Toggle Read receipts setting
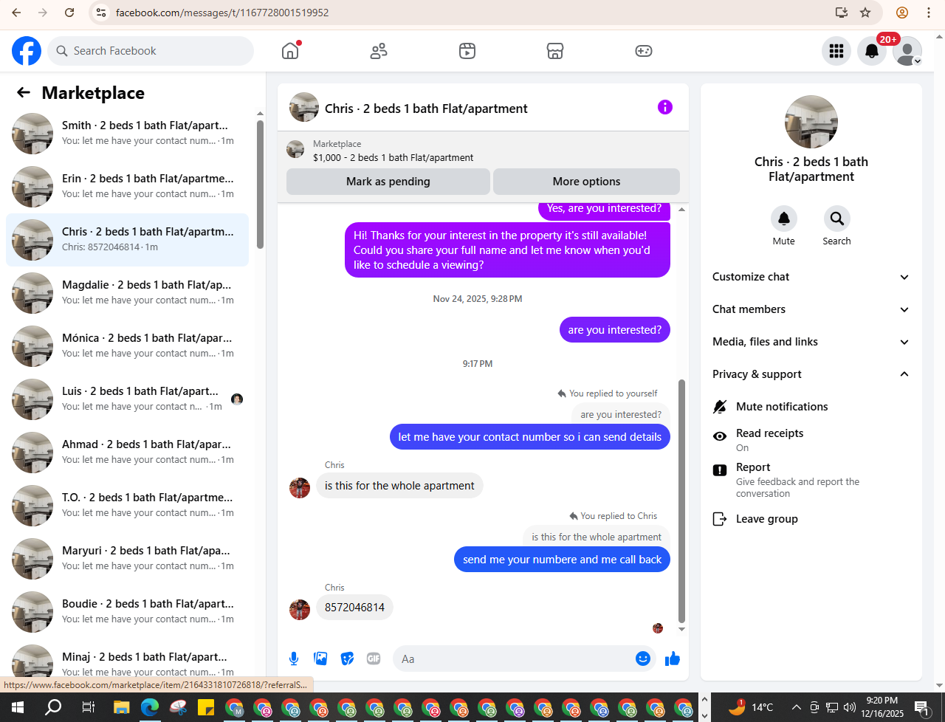The height and width of the screenshot is (722, 945). click(811, 439)
